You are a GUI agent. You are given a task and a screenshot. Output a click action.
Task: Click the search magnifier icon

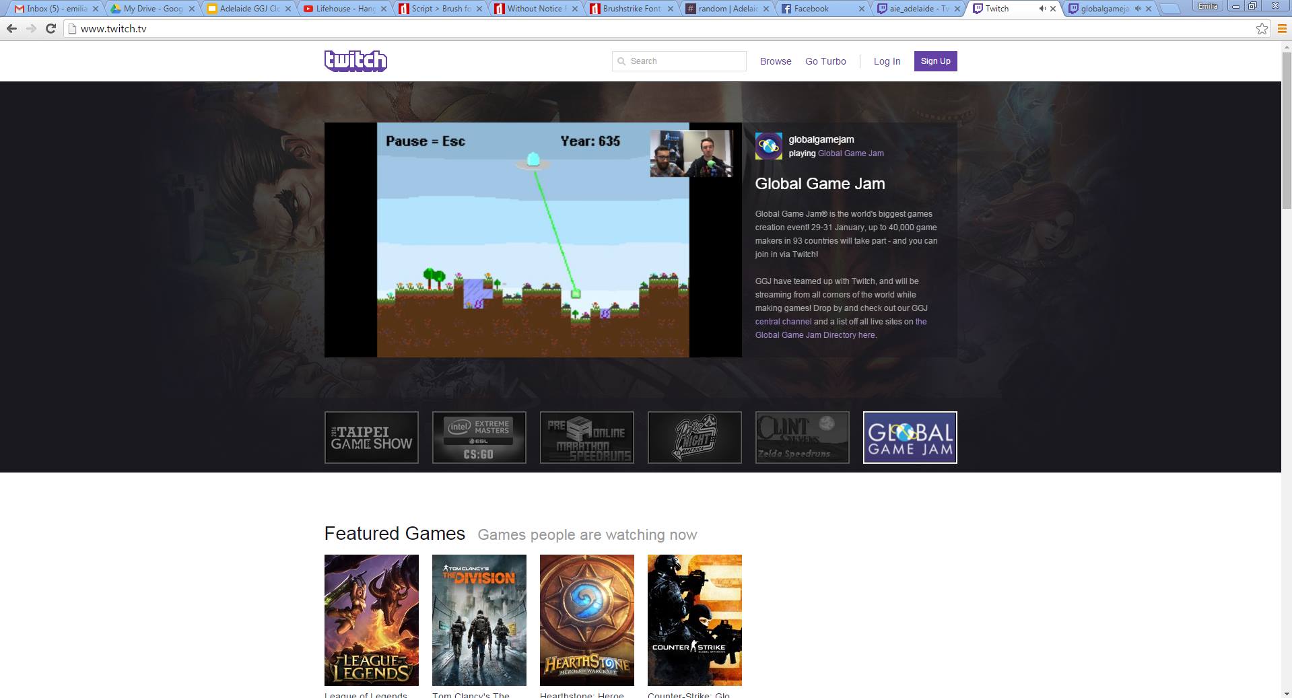point(621,61)
